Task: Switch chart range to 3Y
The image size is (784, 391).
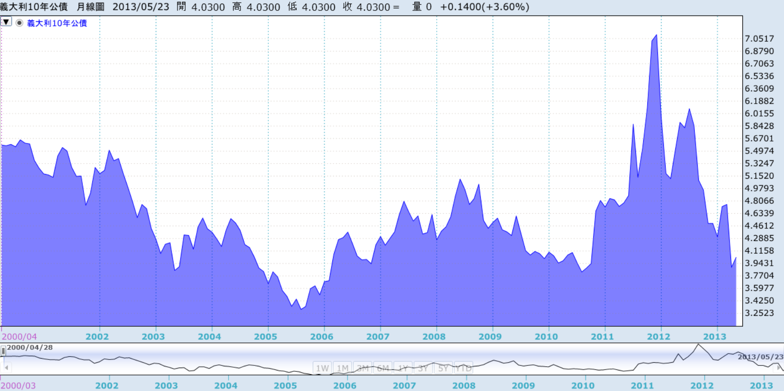Action: pyautogui.click(x=423, y=368)
